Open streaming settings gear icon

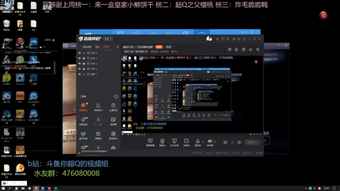[x=239, y=142]
